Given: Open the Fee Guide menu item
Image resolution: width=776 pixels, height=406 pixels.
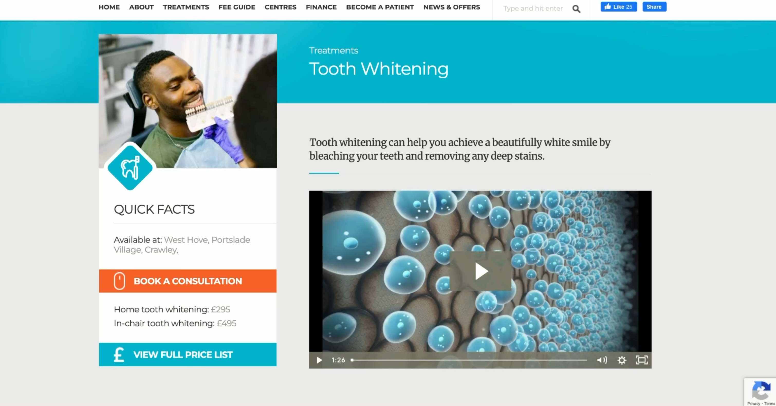Looking at the screenshot, I should click(x=237, y=7).
